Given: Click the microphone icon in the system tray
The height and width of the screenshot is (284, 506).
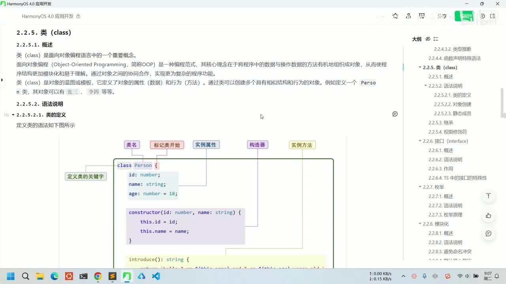Looking at the screenshot, I should point(425,276).
